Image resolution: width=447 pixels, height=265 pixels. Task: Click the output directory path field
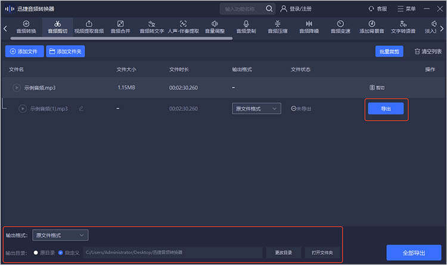point(173,252)
